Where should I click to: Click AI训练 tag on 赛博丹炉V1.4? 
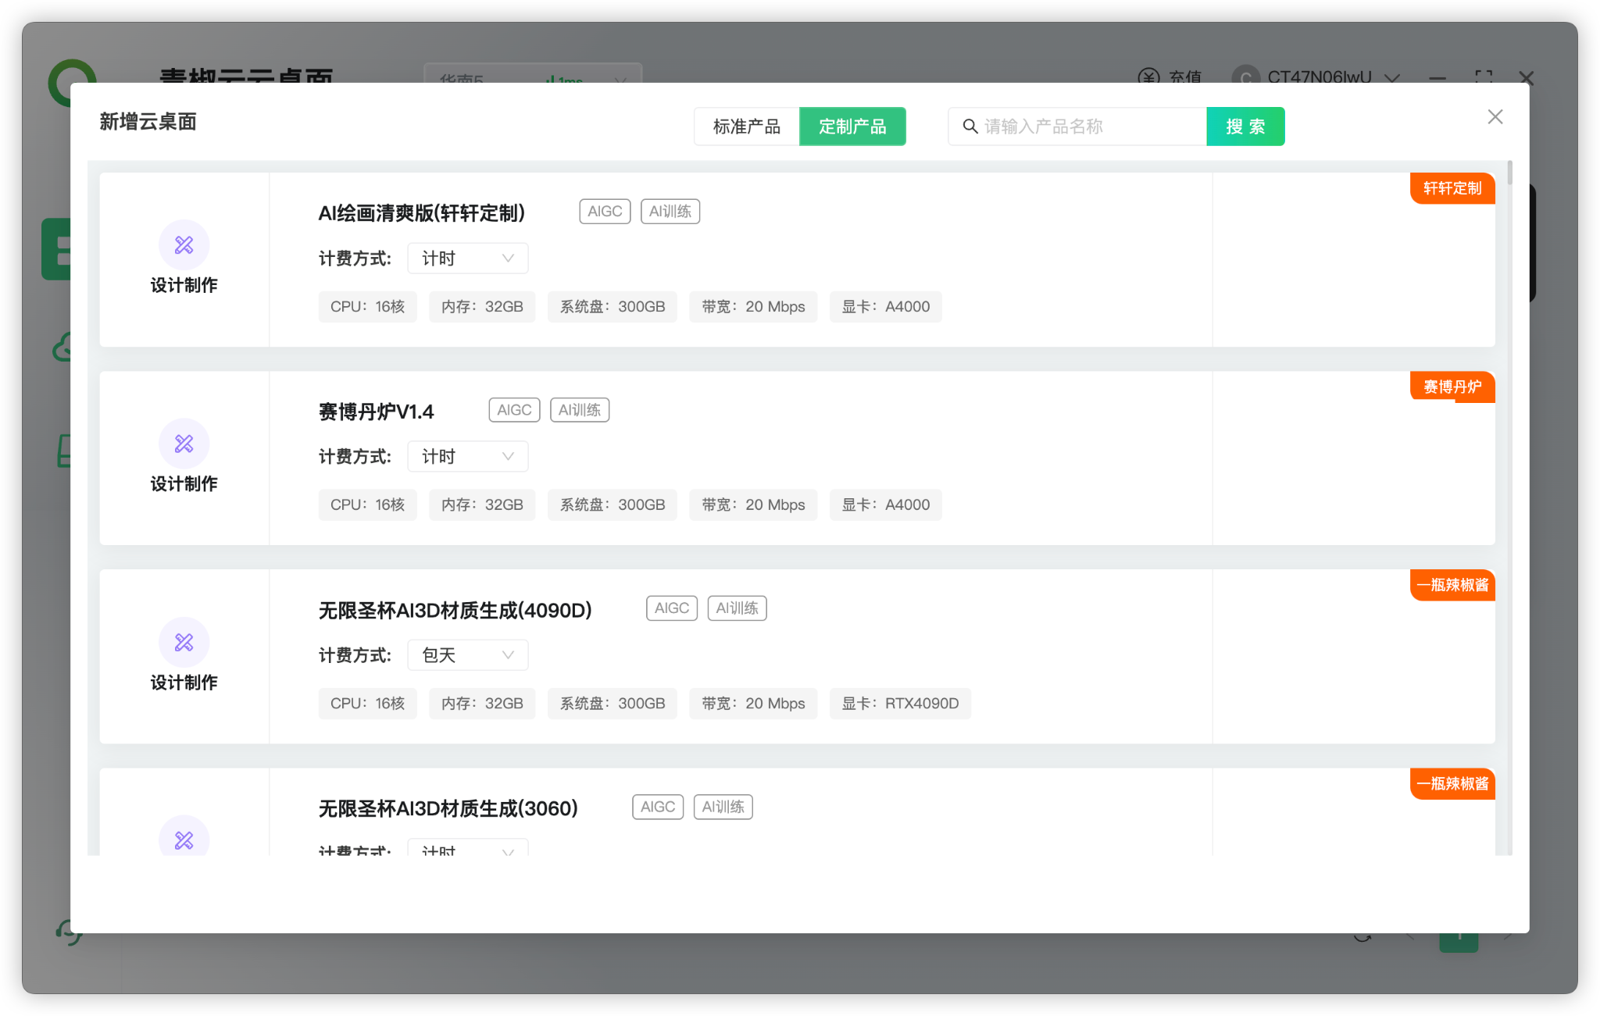[580, 410]
